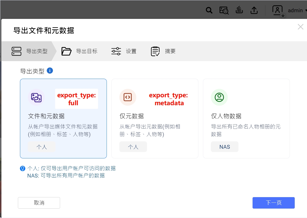This screenshot has width=307, height=218.
Task: Open the search magnifier icon
Action: (209, 10)
